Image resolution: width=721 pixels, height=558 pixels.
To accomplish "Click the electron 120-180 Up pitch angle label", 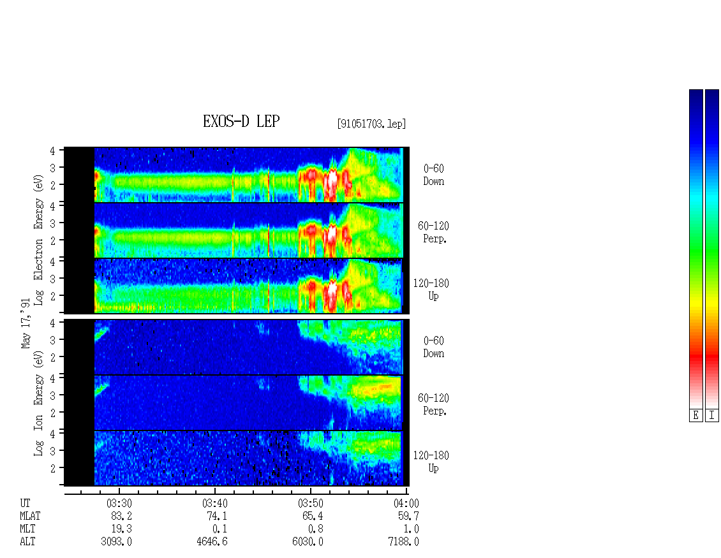I will tap(431, 289).
